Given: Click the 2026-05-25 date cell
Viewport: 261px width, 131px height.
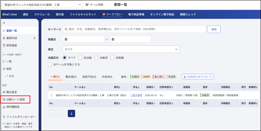Looking at the screenshot, I should (x=151, y=95).
